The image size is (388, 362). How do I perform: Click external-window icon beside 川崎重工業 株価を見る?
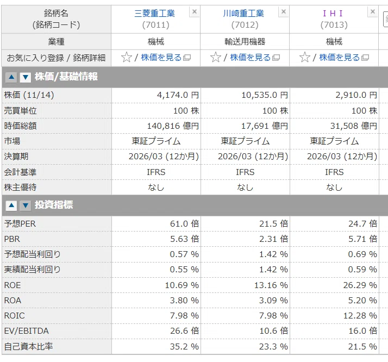[276, 58]
